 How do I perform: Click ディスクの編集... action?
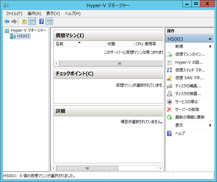pos(188,86)
